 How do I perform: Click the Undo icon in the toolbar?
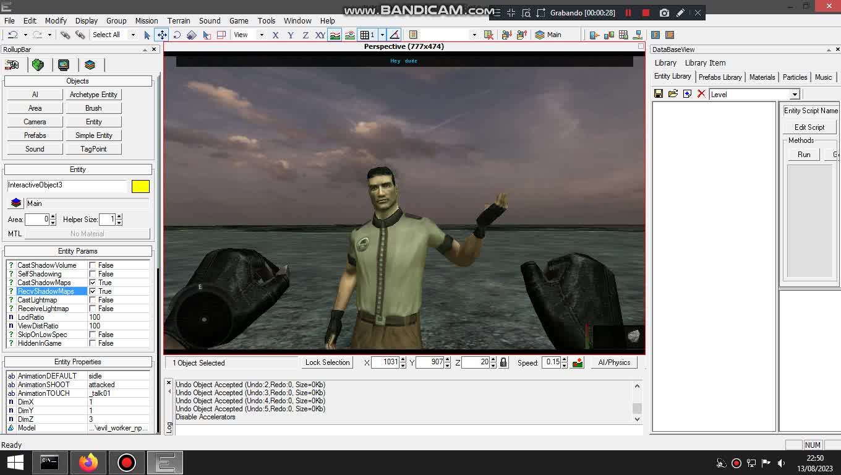(14, 35)
